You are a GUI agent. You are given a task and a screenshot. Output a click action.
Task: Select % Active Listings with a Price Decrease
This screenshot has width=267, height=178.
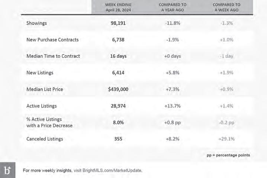[x=49, y=122]
